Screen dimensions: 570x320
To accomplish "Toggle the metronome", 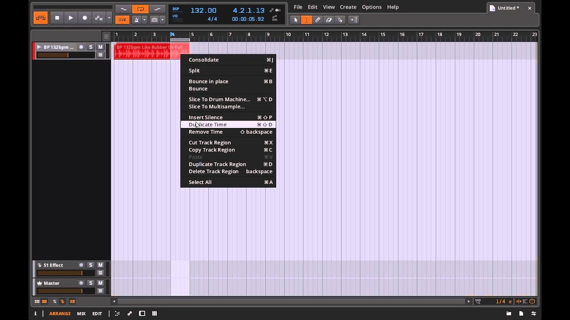I will click(x=137, y=20).
